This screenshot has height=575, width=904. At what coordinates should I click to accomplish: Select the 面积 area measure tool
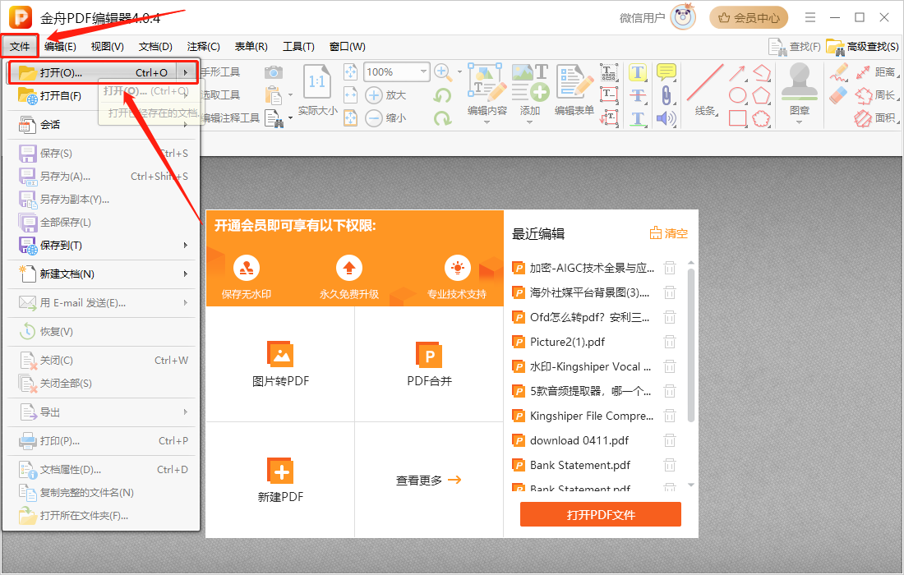[x=876, y=118]
